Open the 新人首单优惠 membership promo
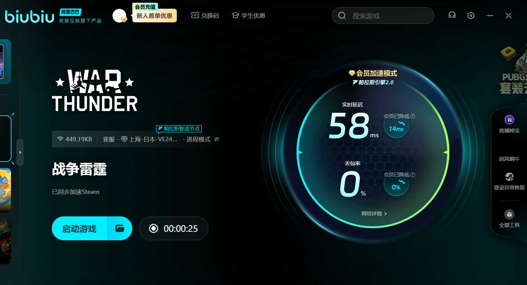Image resolution: width=527 pixels, height=285 pixels. click(x=155, y=16)
